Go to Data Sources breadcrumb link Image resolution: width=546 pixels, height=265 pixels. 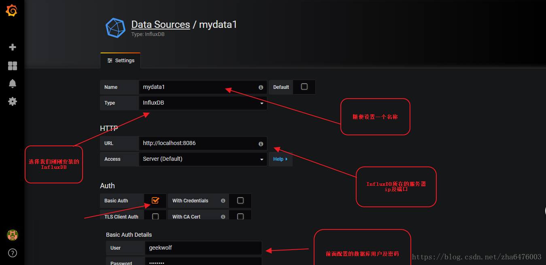click(x=161, y=25)
